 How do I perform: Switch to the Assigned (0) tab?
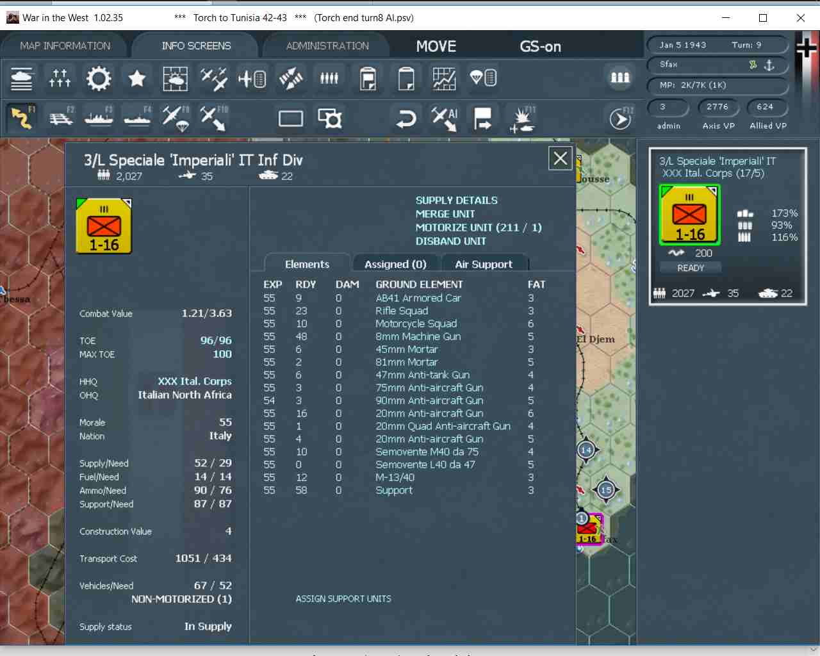[x=395, y=264]
